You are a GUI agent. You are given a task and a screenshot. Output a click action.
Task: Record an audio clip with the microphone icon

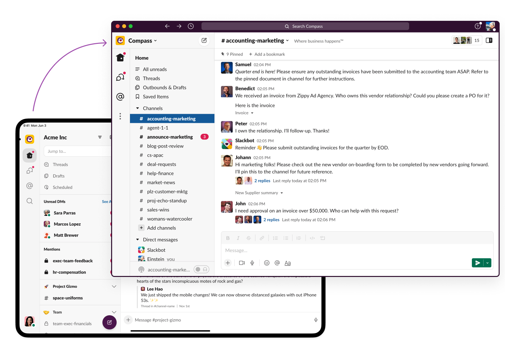pos(252,263)
